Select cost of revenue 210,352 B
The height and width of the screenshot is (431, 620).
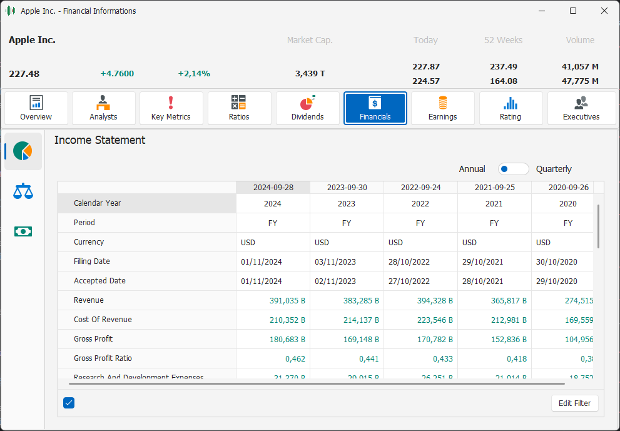287,320
